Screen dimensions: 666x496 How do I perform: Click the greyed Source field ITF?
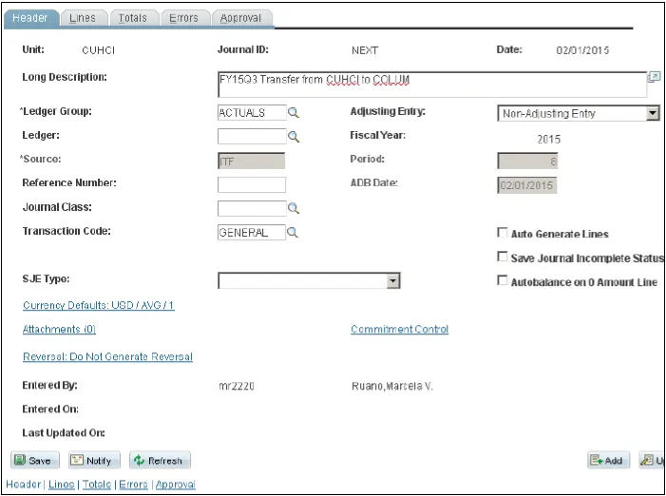(x=252, y=161)
